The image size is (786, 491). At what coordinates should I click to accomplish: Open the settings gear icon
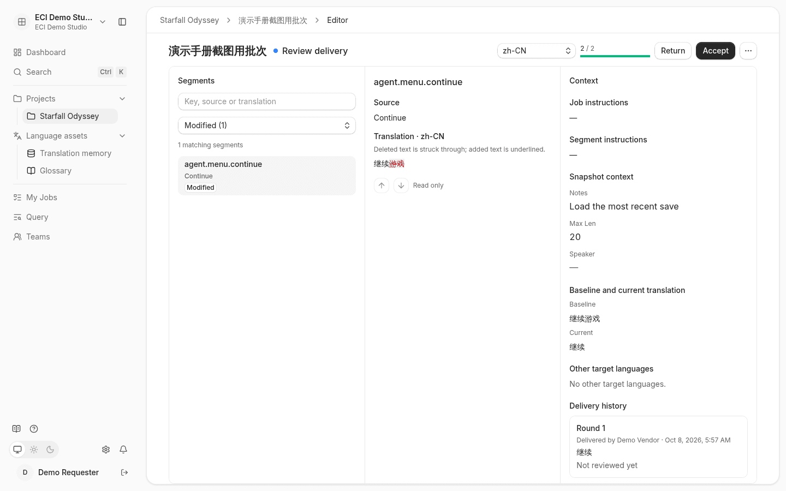(106, 450)
